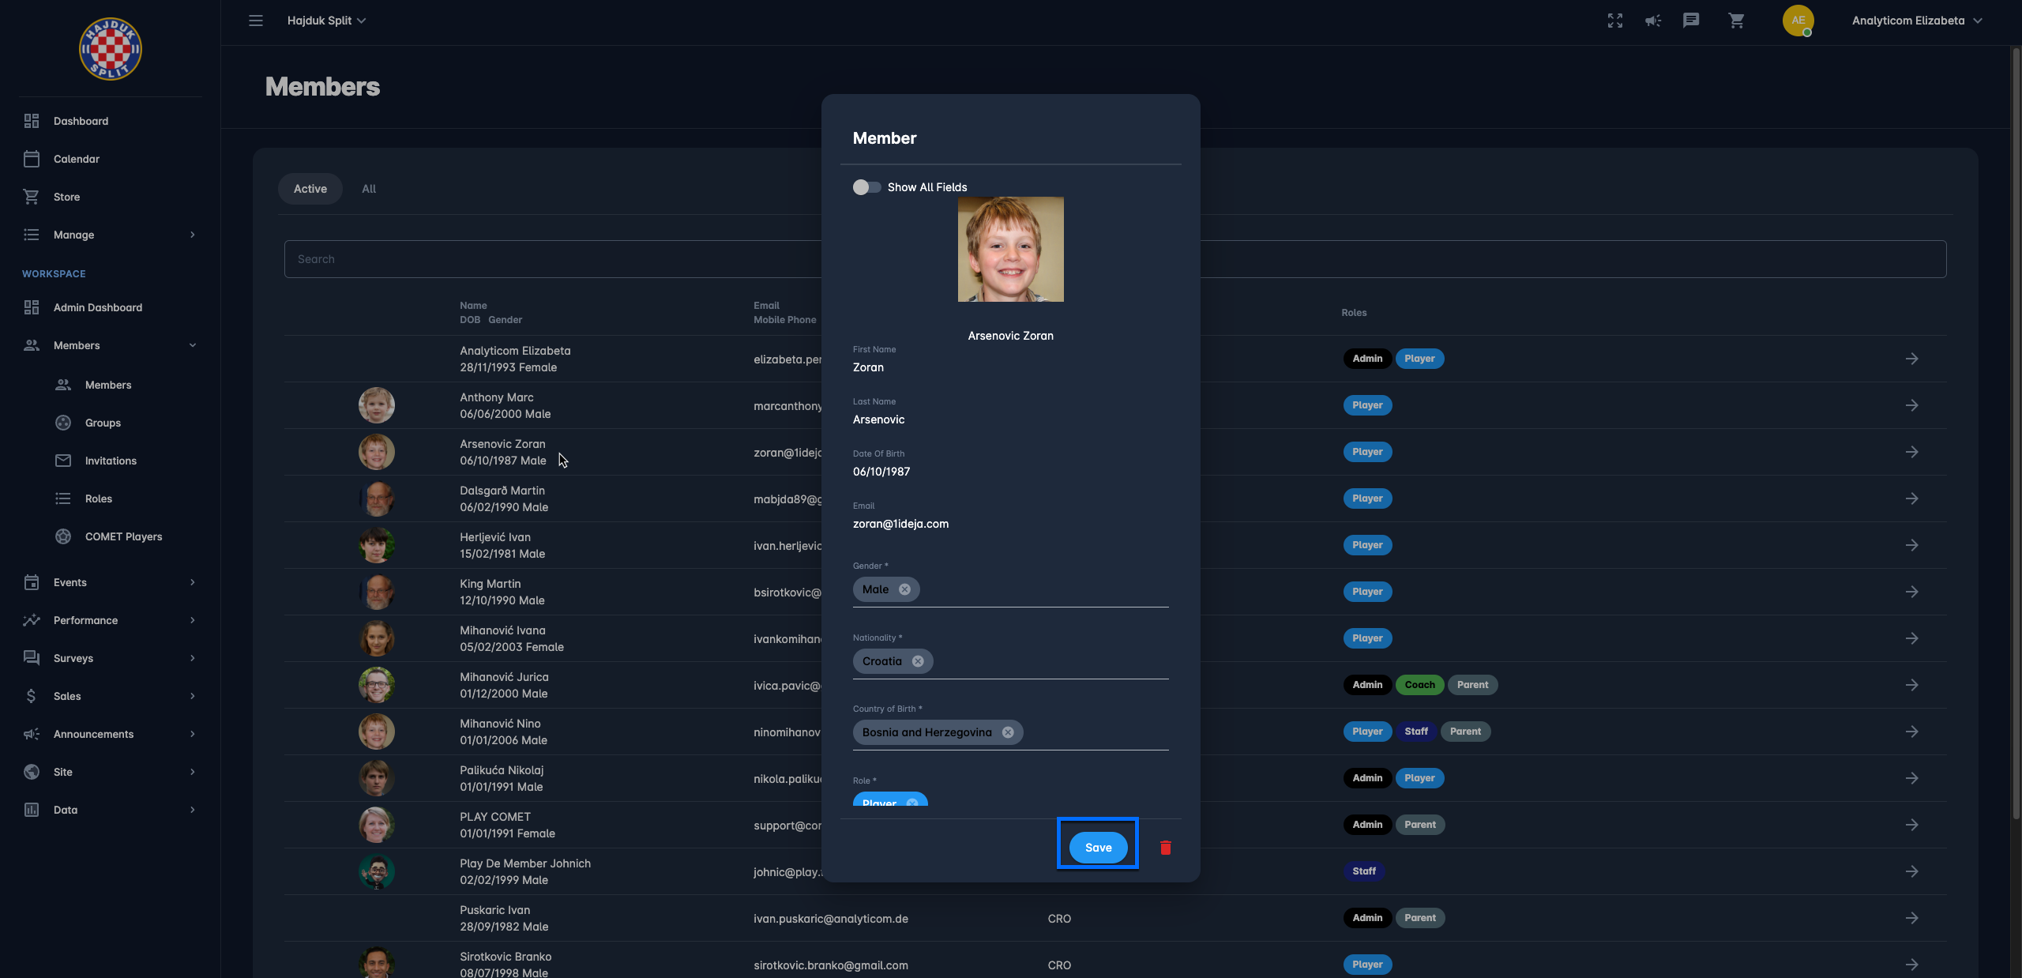The width and height of the screenshot is (2022, 978).
Task: Open COMET Players in sidebar
Action: click(x=123, y=536)
